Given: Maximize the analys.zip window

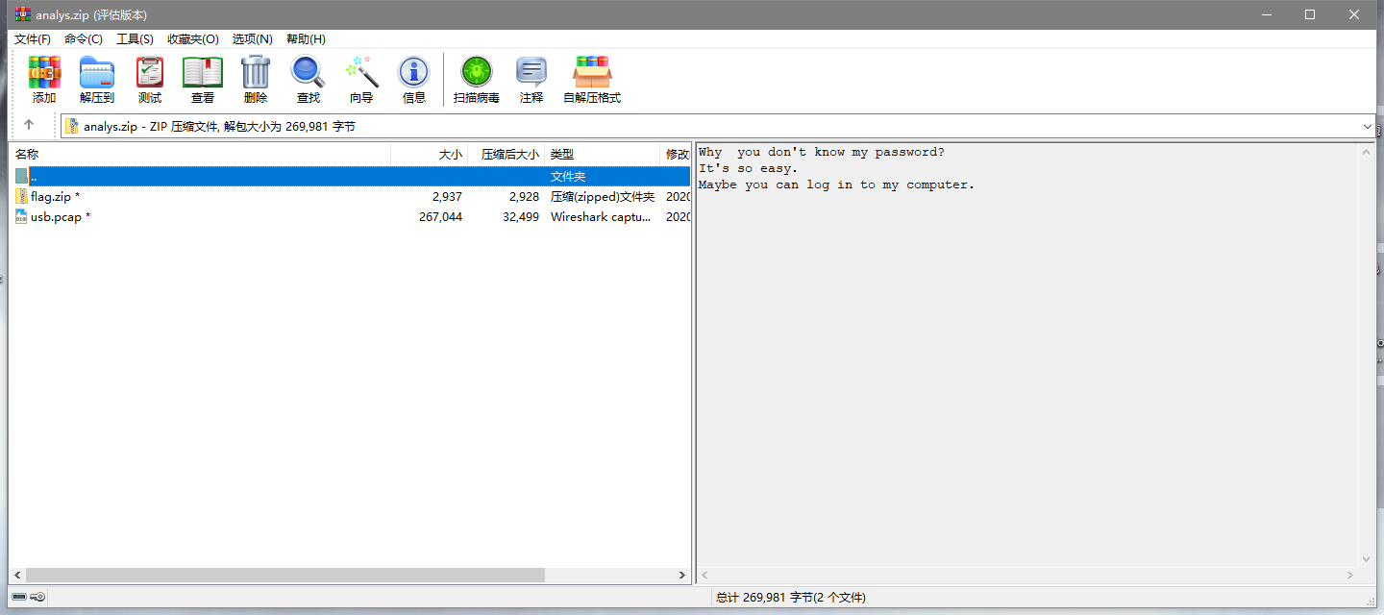Looking at the screenshot, I should coord(1310,14).
